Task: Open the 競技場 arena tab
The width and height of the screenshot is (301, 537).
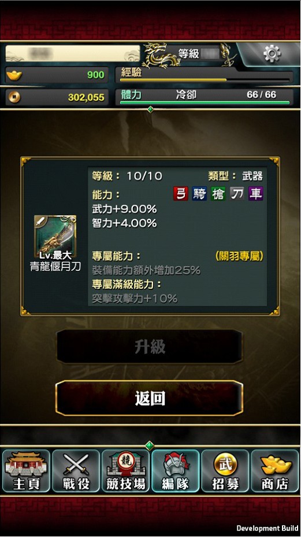Action: (125, 471)
